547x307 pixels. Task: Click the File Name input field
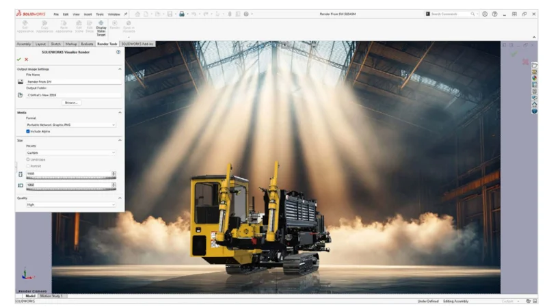(x=72, y=81)
